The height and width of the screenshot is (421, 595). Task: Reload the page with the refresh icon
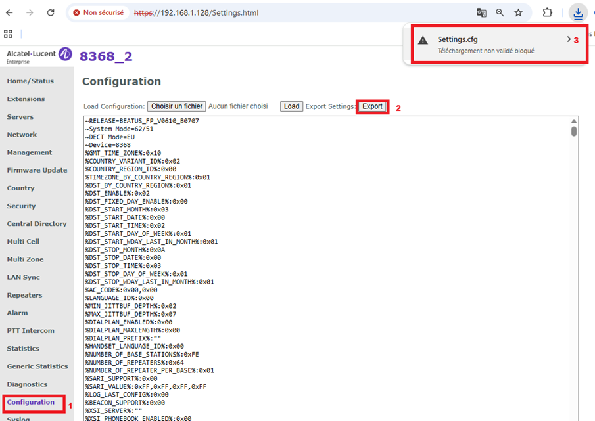(51, 12)
